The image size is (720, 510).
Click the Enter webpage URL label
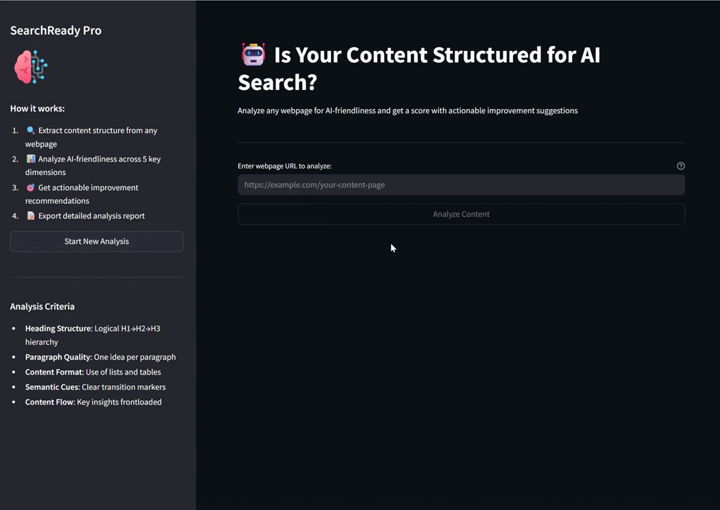284,166
